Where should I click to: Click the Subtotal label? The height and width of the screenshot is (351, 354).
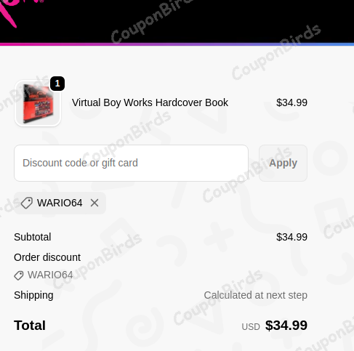pos(33,237)
